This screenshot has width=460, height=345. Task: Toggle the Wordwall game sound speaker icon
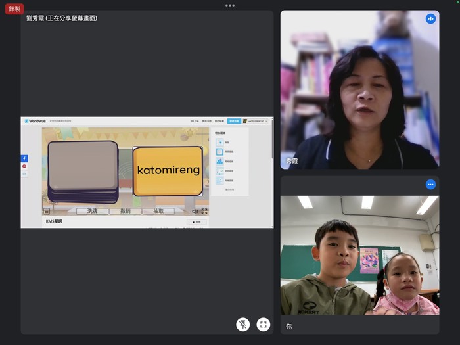[195, 211]
